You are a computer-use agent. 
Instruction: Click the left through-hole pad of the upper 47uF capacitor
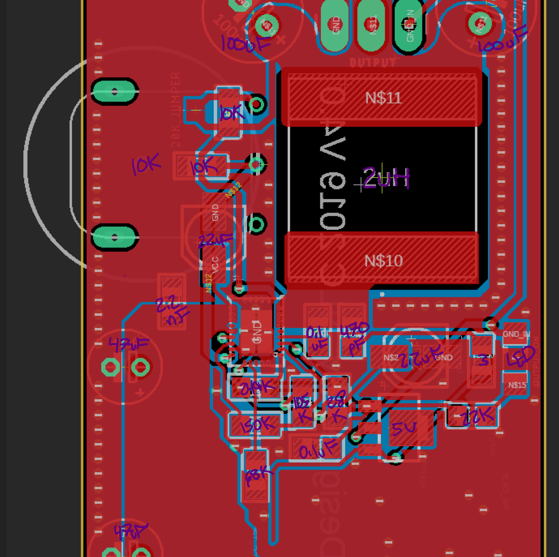pyautogui.click(x=111, y=367)
